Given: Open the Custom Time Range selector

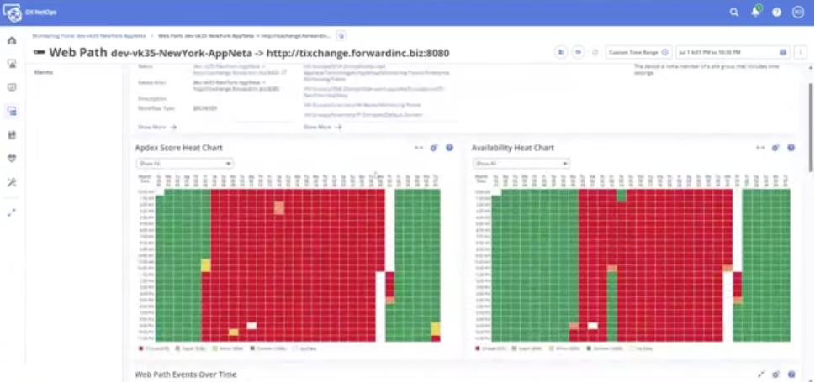Looking at the screenshot, I should 638,52.
